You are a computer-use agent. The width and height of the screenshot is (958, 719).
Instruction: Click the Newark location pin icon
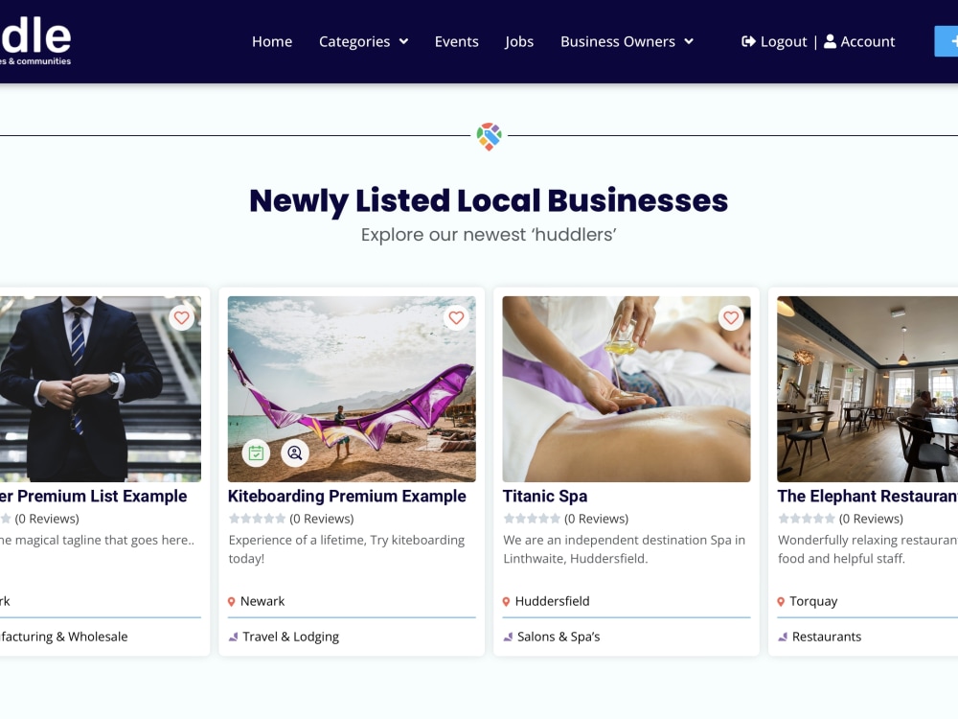(231, 601)
